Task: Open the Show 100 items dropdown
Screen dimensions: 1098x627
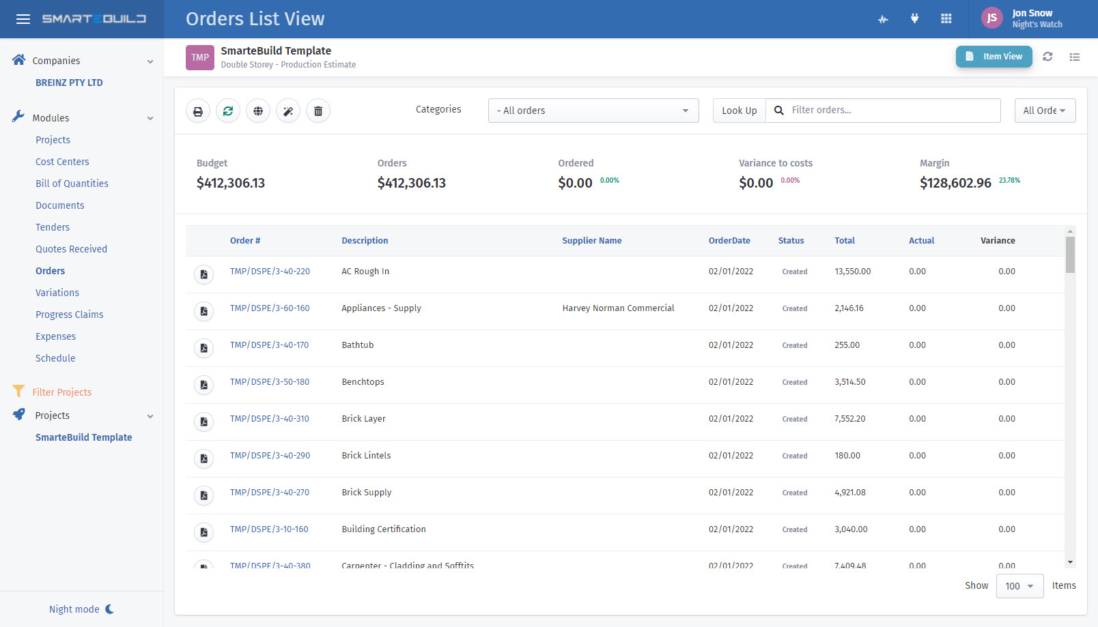Action: [x=1019, y=586]
